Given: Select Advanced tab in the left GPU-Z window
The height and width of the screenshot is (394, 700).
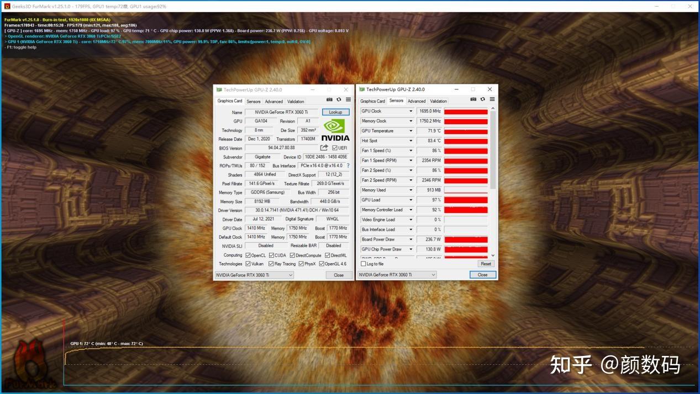Looking at the screenshot, I should pos(273,102).
